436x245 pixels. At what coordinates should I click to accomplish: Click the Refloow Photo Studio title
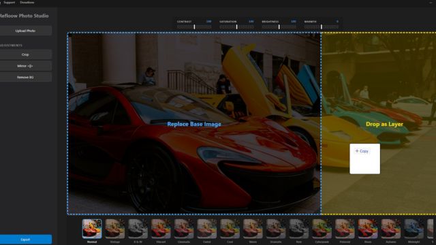(25, 16)
